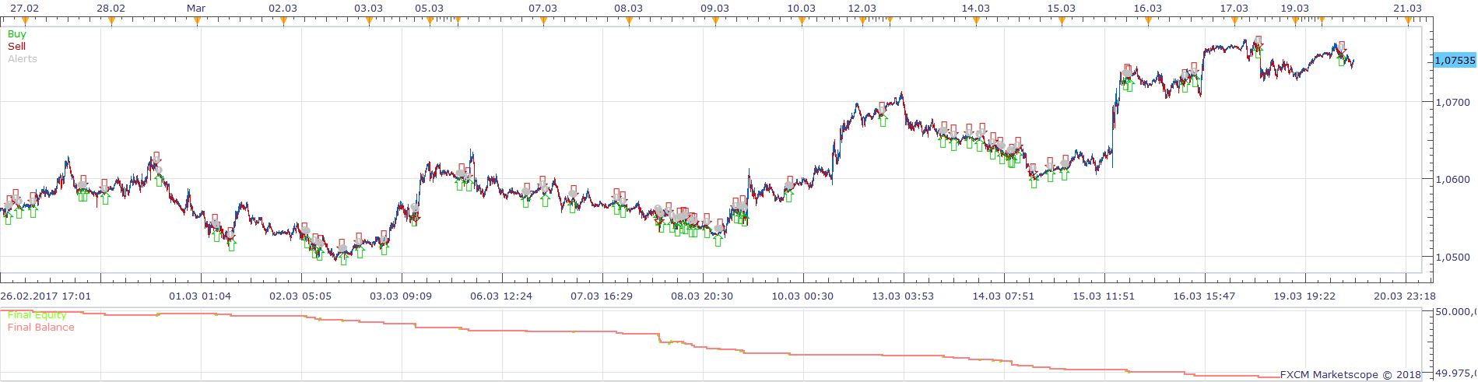Click the 26.02.2017 17:01 time label
Image resolution: width=1478 pixels, height=382 pixels.
tap(45, 296)
